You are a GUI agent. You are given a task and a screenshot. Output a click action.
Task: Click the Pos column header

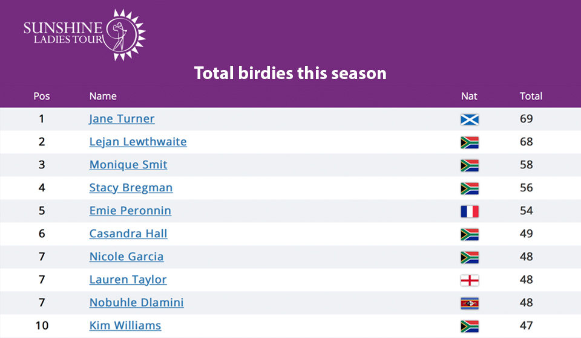coord(42,96)
